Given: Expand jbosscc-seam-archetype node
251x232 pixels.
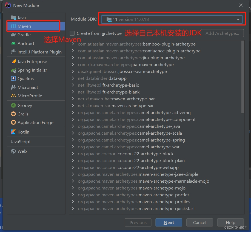Looking at the screenshot, I should point(73,71).
